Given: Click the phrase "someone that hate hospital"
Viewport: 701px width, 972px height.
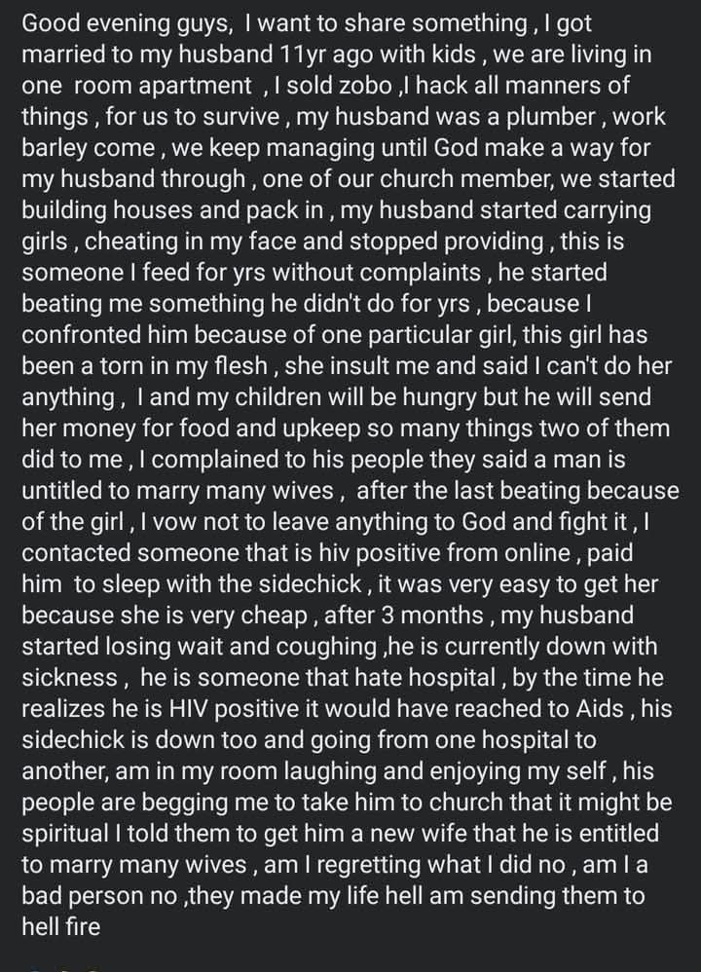Looking at the screenshot, I should pyautogui.click(x=347, y=678).
